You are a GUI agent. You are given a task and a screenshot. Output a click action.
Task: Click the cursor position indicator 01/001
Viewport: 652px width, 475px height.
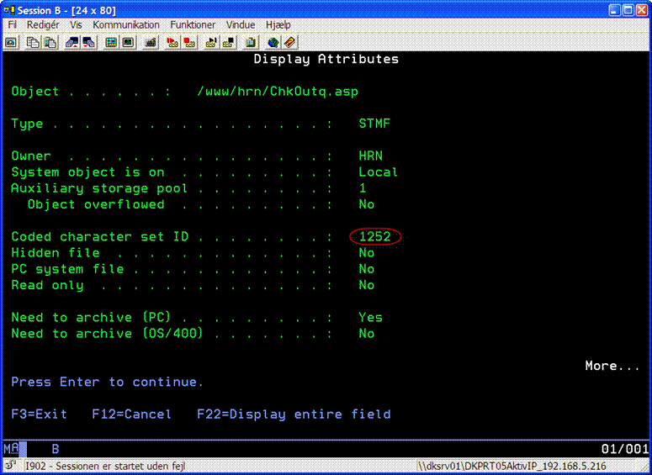pos(624,449)
